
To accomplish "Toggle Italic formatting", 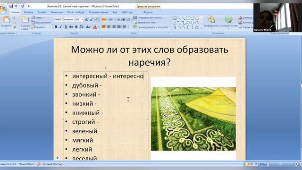I will pos(61,27).
